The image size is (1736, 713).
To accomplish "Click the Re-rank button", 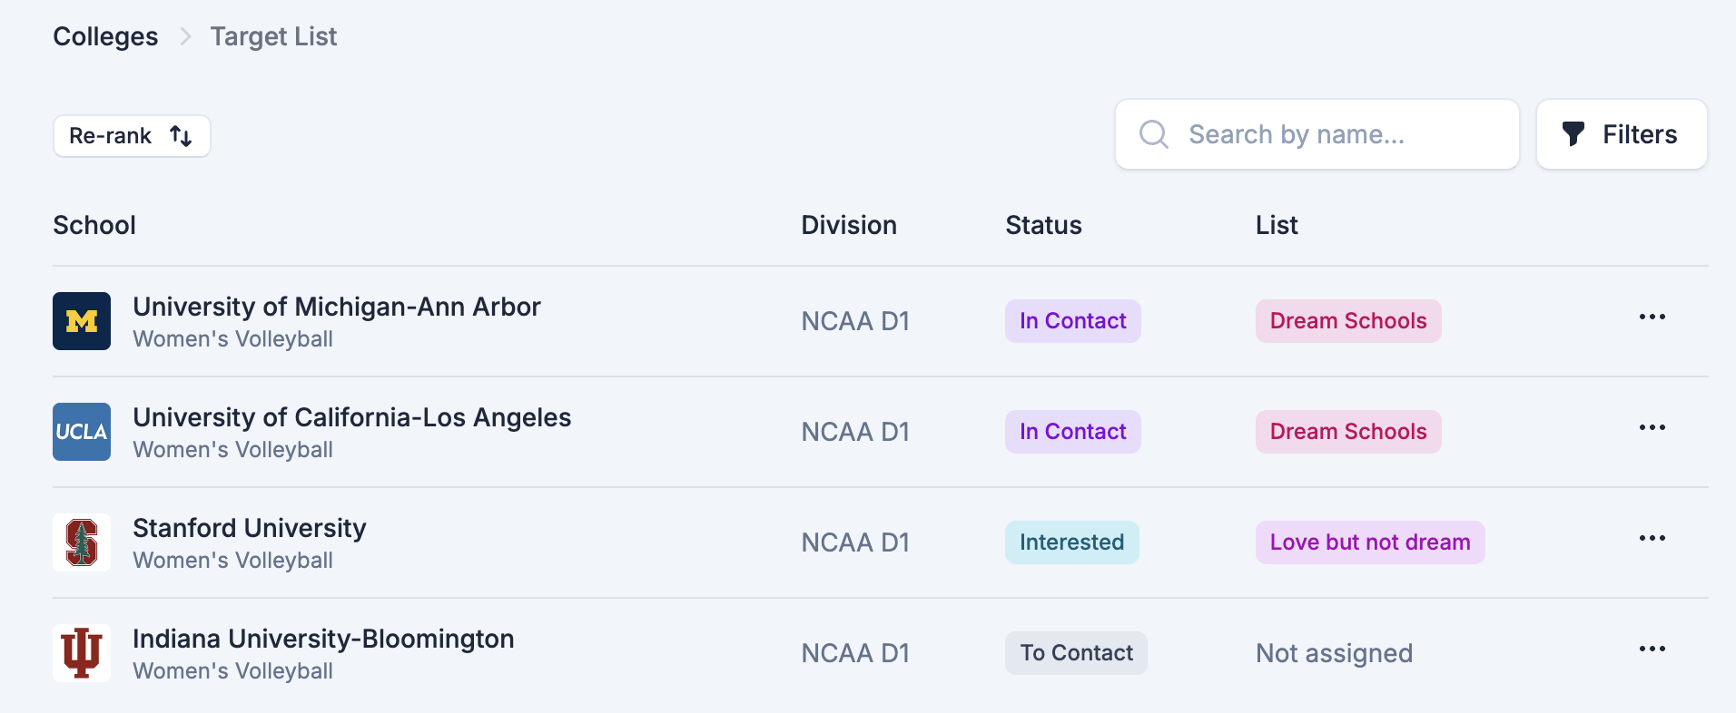I will 132,136.
